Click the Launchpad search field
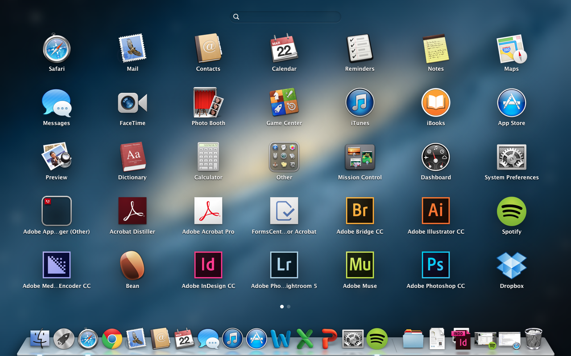The image size is (571, 356). point(285,17)
